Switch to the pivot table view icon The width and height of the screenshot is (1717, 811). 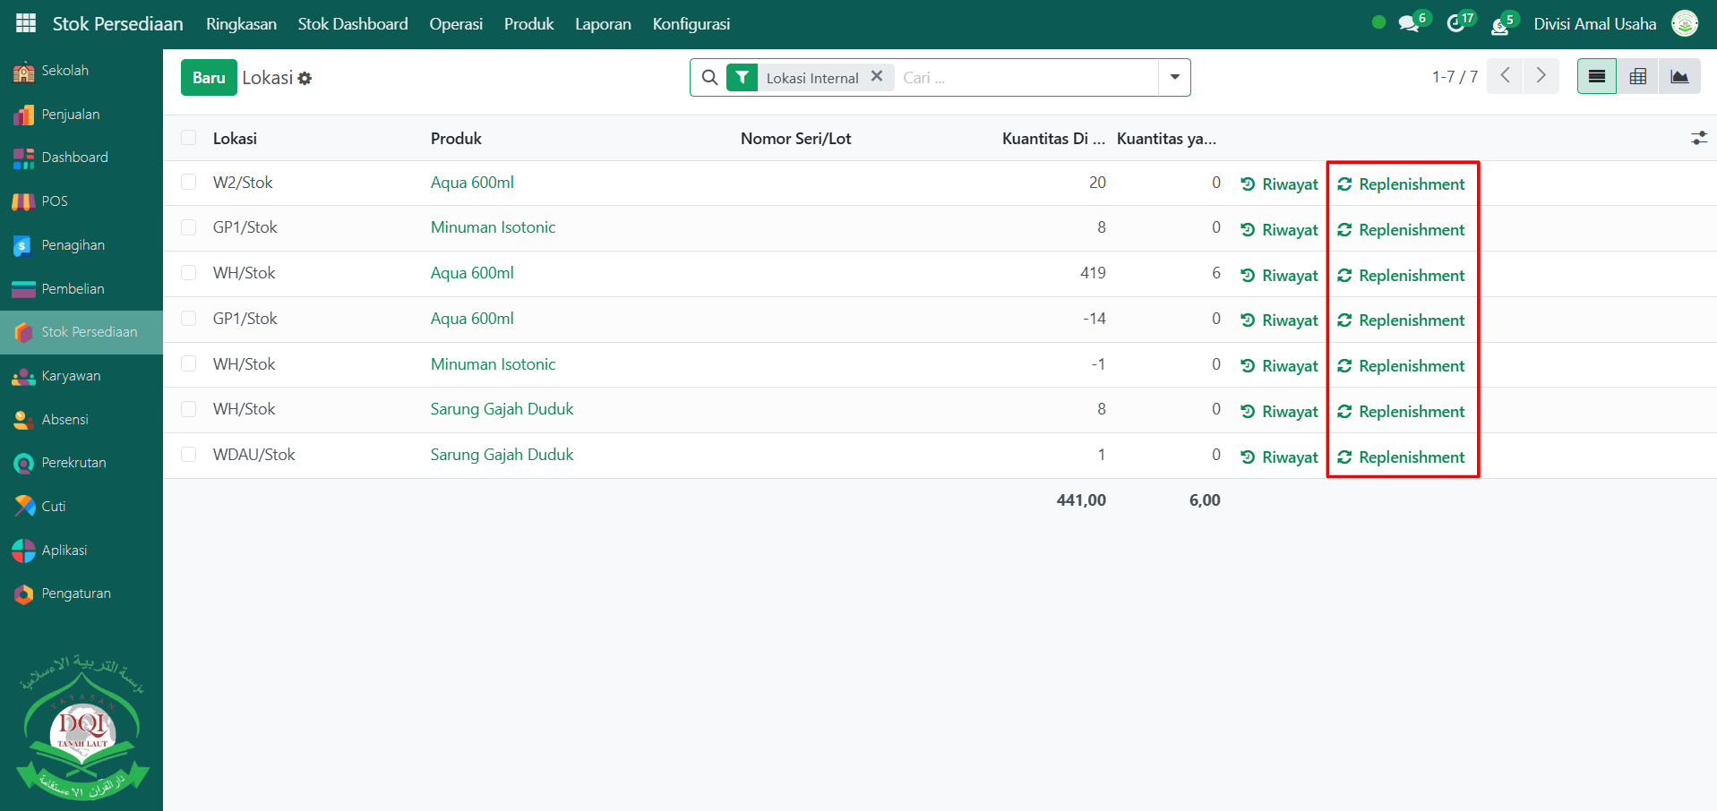point(1637,77)
